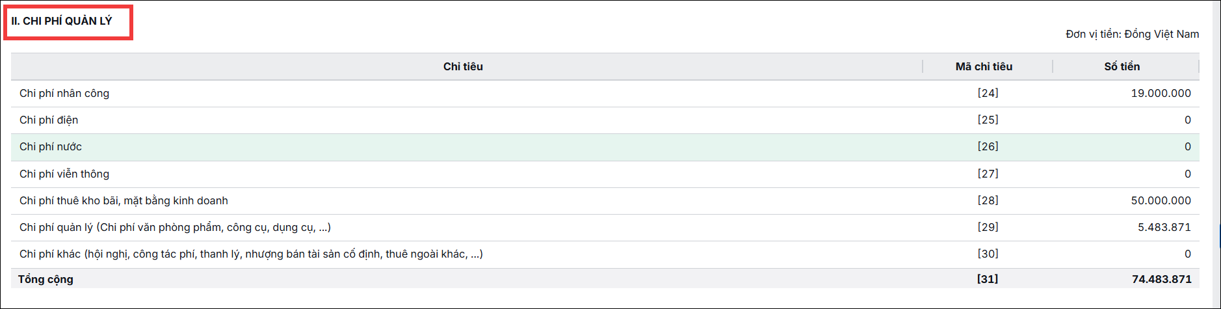Screen dimensions: 1221x309
Task: Select Chi phí thuê kho bãi row
Action: (x=605, y=201)
